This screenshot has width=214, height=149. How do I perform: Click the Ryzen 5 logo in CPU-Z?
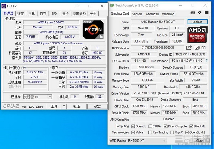coord(93,29)
